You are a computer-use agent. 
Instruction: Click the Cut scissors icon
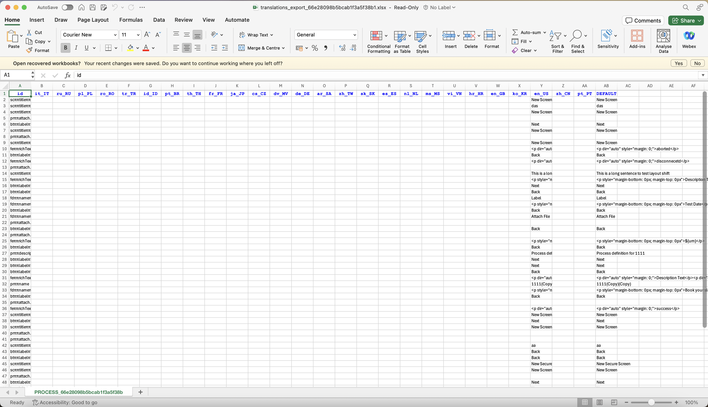click(29, 32)
